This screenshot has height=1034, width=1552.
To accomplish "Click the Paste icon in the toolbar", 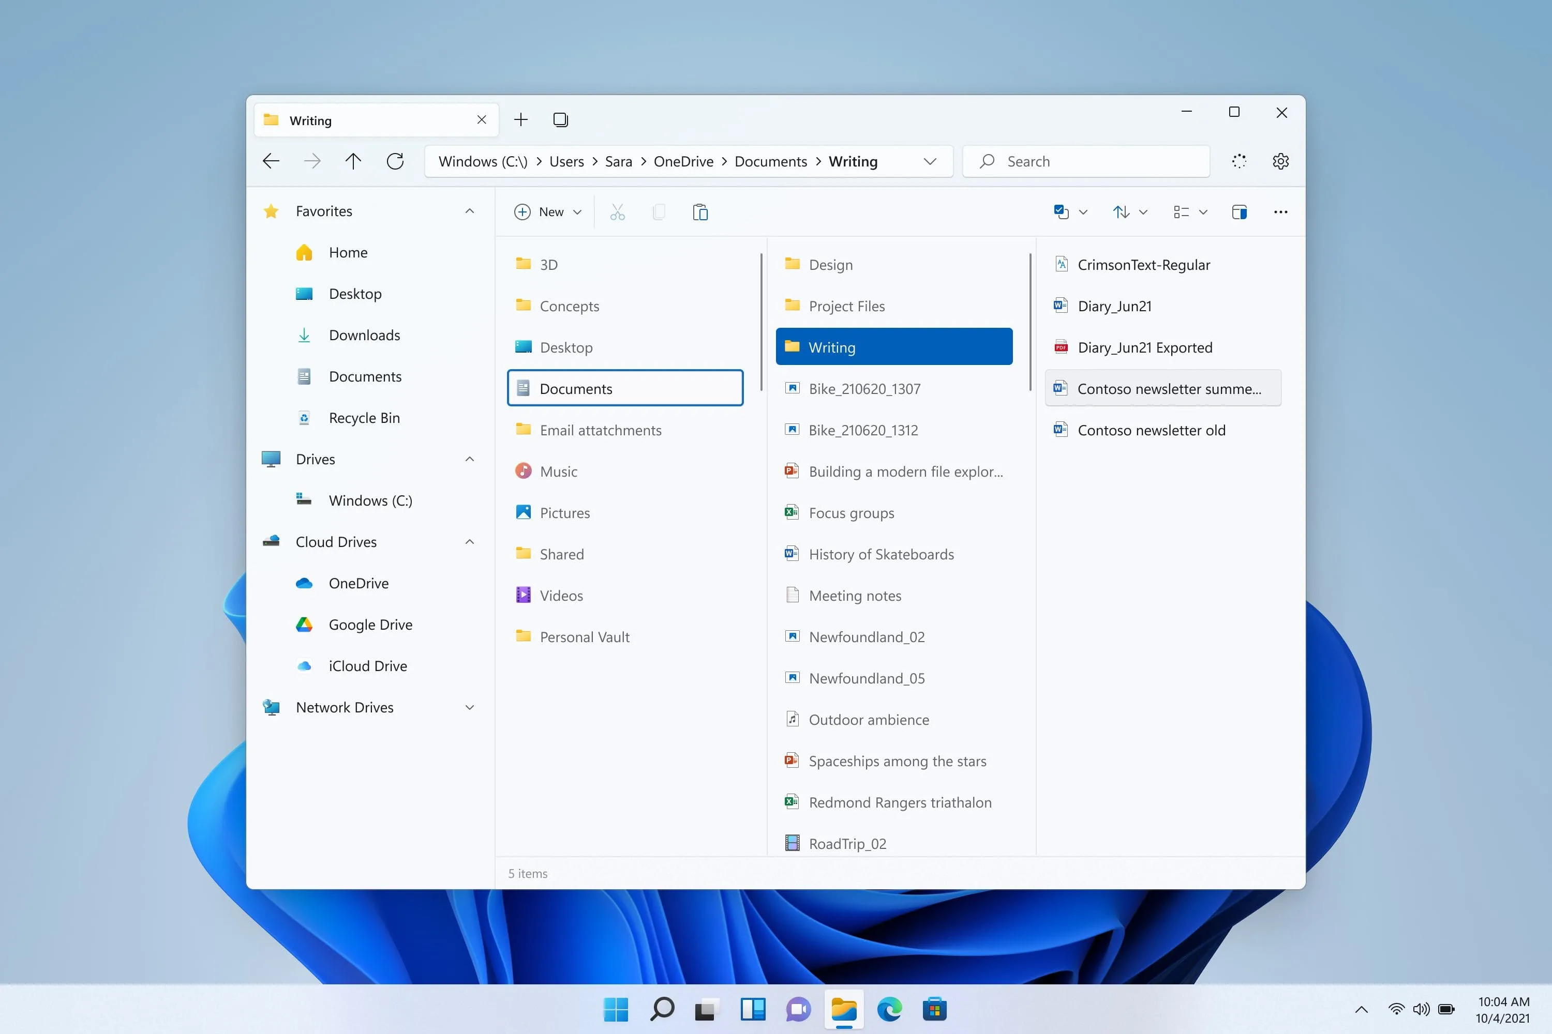I will click(x=700, y=211).
